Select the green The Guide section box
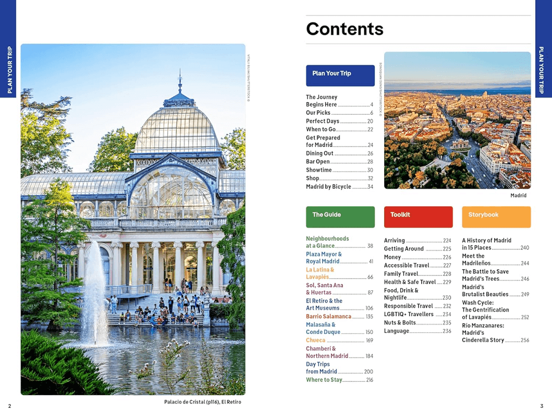 340,217
